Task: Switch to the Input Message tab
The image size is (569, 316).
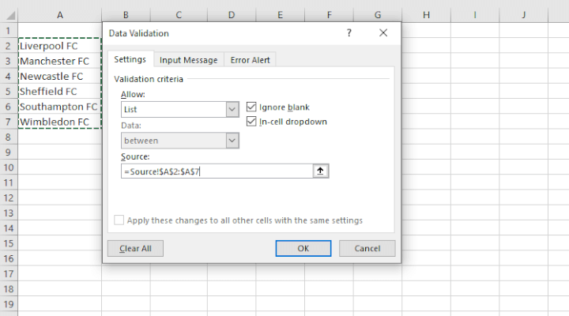Action: coord(188,60)
